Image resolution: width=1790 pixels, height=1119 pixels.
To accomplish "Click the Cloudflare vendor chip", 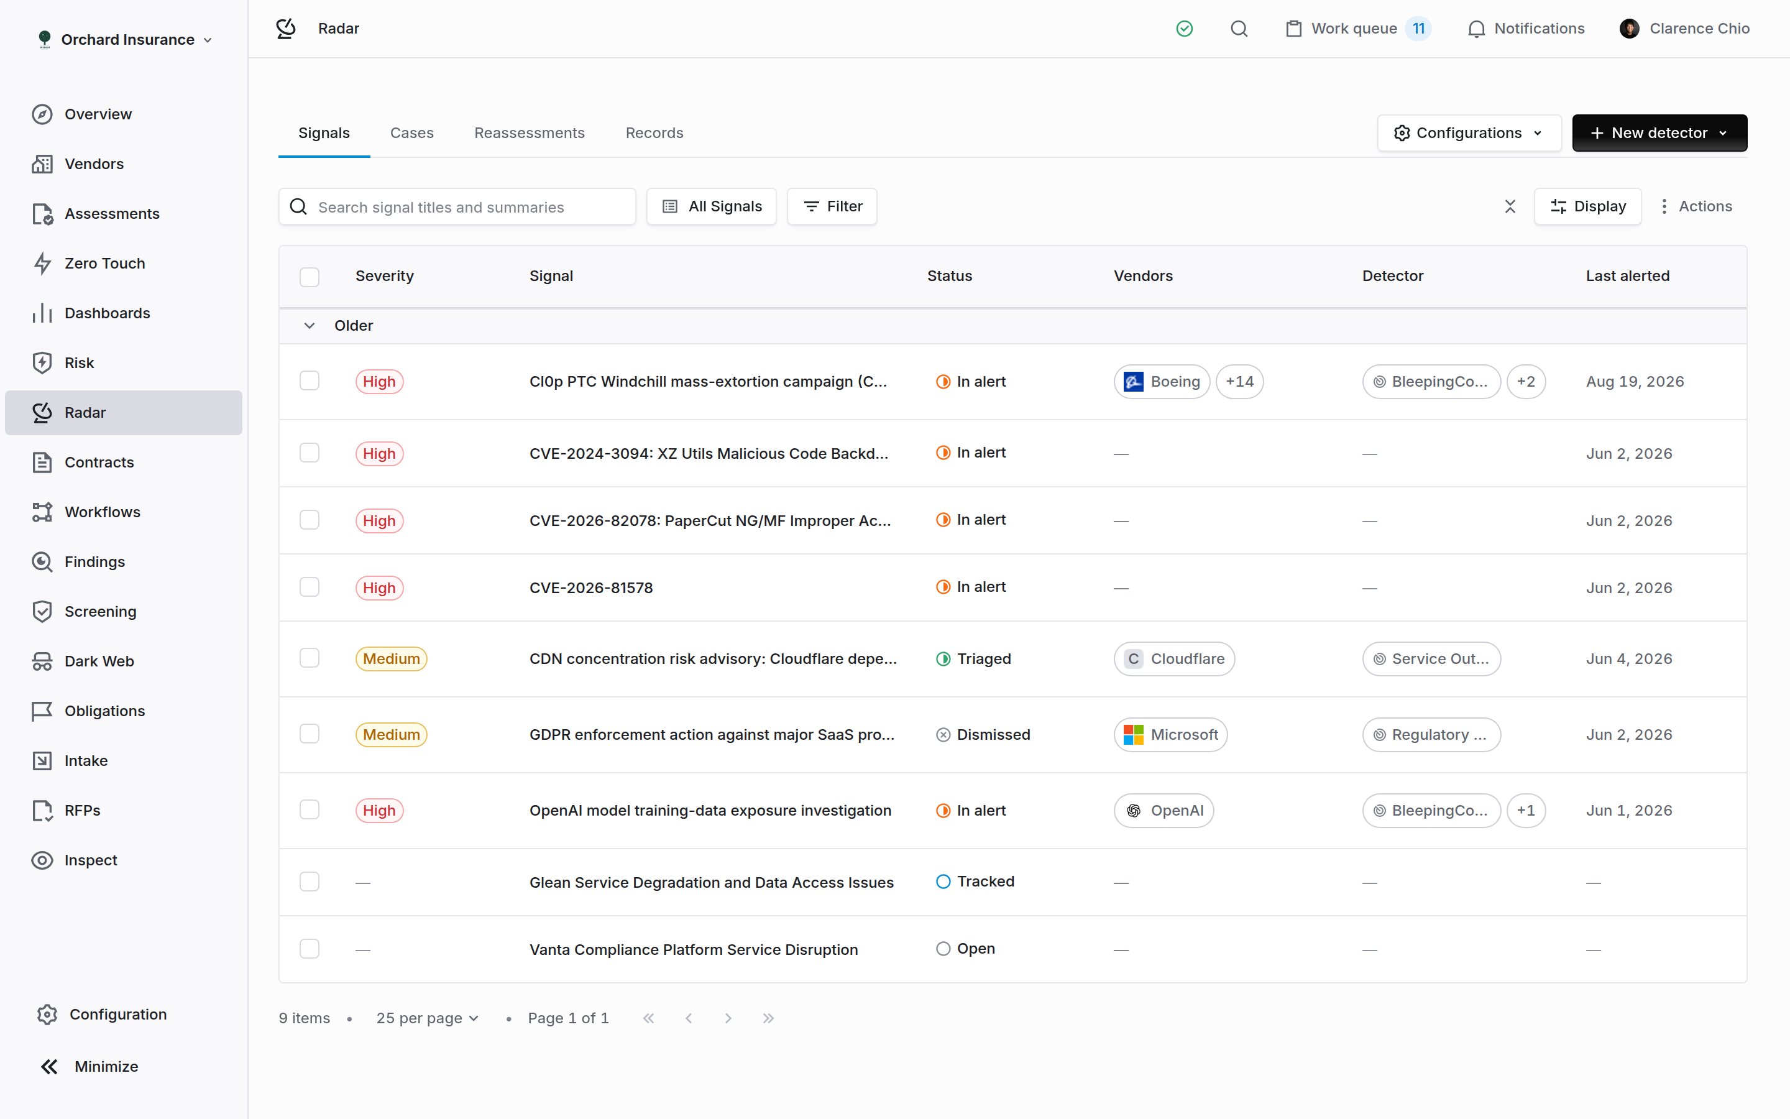I will coord(1174,659).
